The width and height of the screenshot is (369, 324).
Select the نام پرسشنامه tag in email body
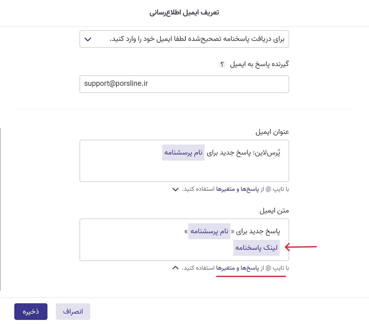[209, 231]
